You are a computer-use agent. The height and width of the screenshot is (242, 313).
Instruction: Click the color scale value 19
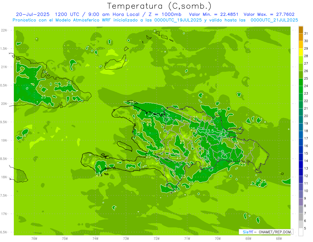click(306, 123)
